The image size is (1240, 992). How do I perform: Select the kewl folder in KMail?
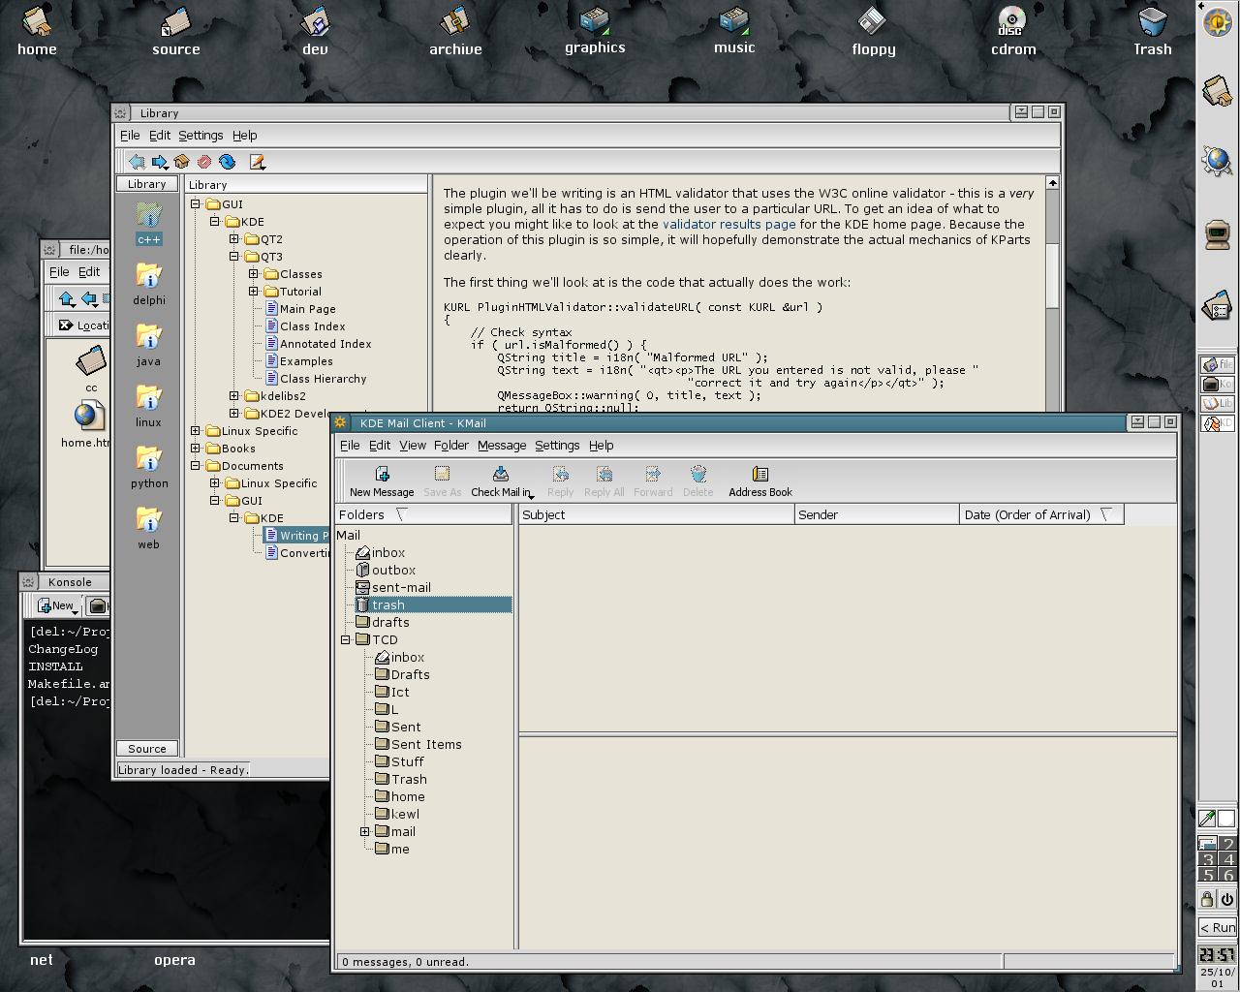point(398,814)
